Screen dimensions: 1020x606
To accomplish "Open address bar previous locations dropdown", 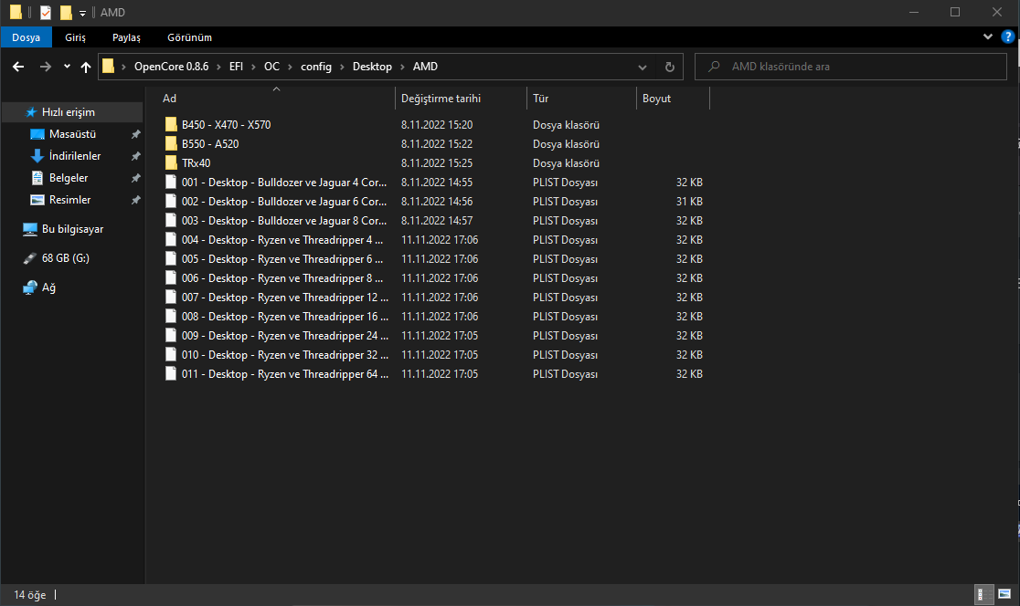I will pyautogui.click(x=643, y=67).
